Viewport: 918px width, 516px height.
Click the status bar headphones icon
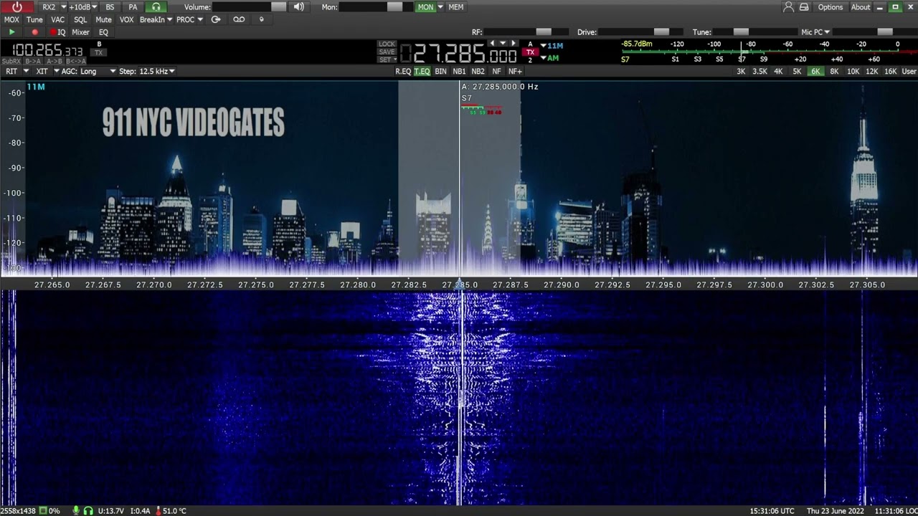88,511
